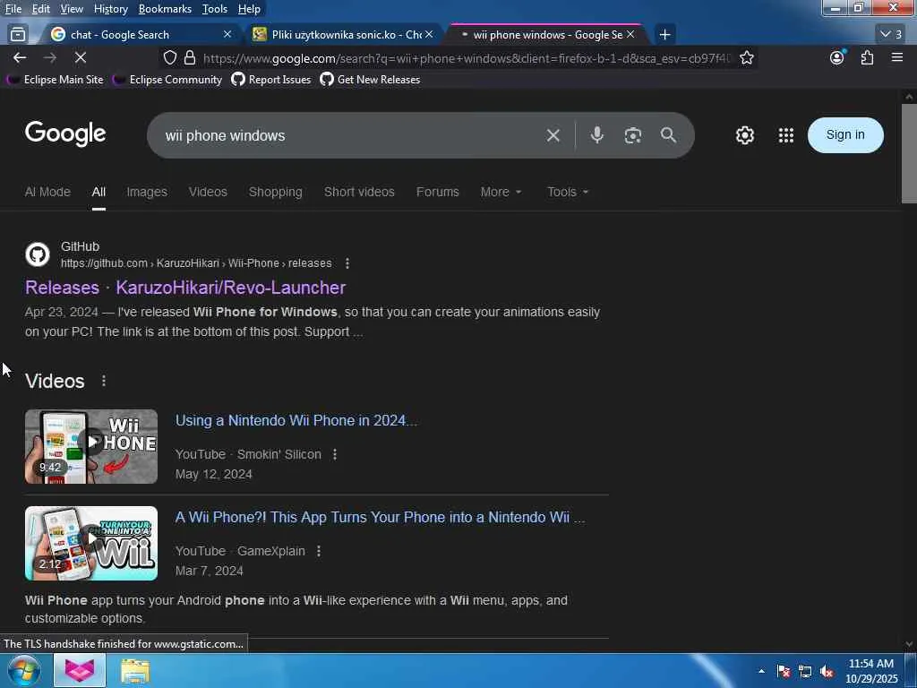Viewport: 917px width, 688px height.
Task: Open the Help menu
Action: click(249, 9)
